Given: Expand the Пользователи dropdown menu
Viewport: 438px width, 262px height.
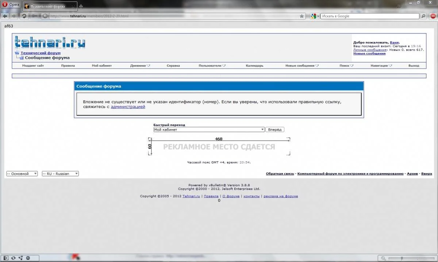Looking at the screenshot, I should point(212,66).
